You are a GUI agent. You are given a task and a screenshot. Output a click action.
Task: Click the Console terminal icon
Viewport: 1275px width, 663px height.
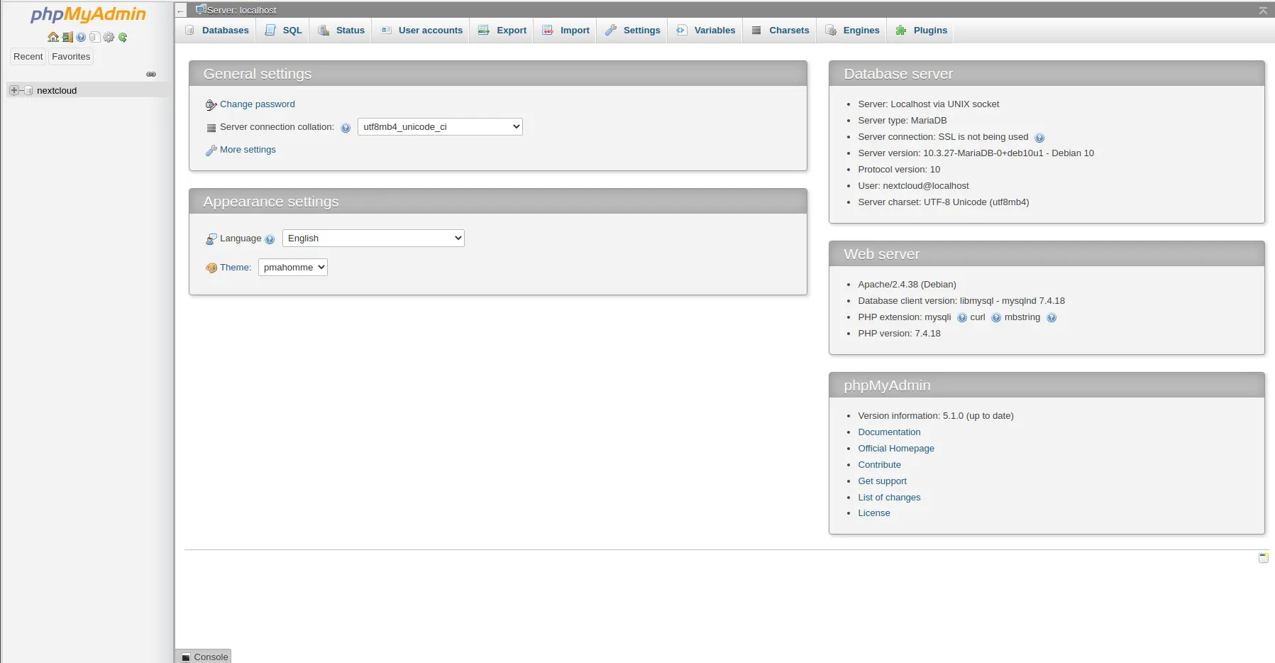[x=186, y=657]
